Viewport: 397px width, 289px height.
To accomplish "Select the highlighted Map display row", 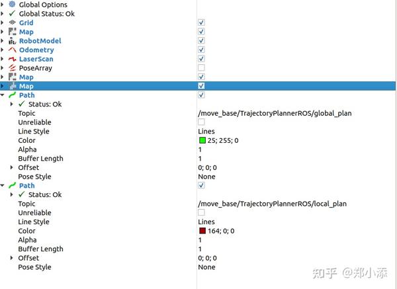I will (198, 86).
